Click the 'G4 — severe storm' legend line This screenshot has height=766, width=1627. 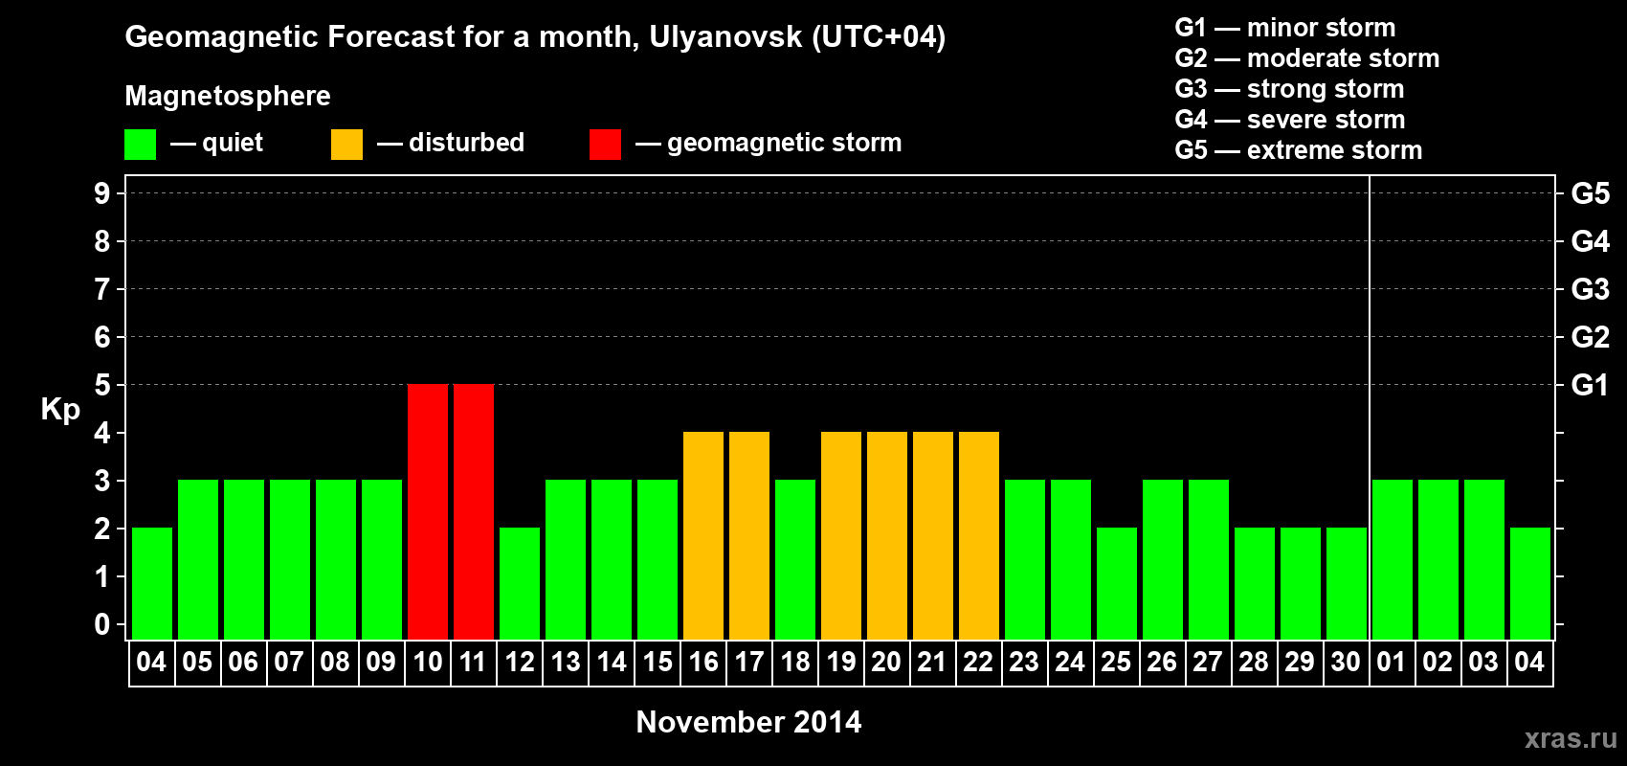point(1290,120)
